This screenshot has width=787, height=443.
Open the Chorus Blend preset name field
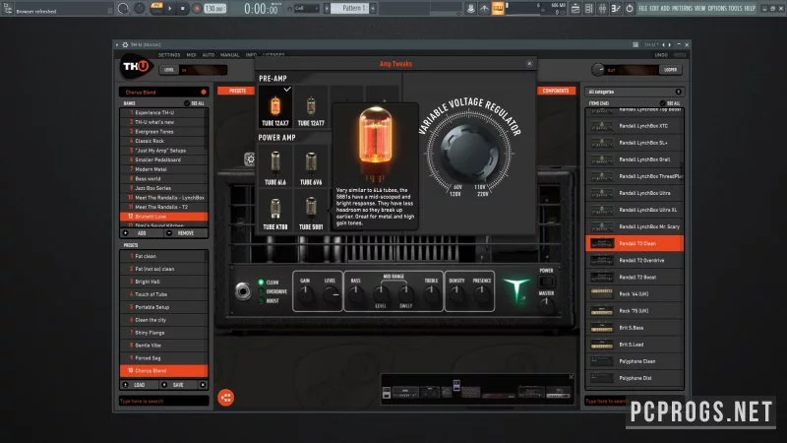[x=163, y=93]
